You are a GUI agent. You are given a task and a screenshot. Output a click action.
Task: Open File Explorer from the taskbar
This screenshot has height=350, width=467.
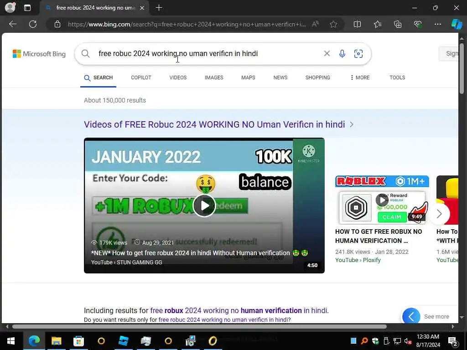[x=56, y=341]
